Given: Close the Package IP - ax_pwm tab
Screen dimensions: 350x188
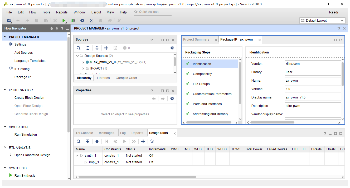Looking at the screenshot, I should (x=260, y=40).
